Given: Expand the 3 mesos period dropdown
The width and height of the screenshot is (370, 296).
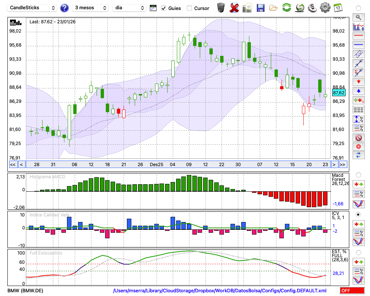Looking at the screenshot, I should [90, 8].
